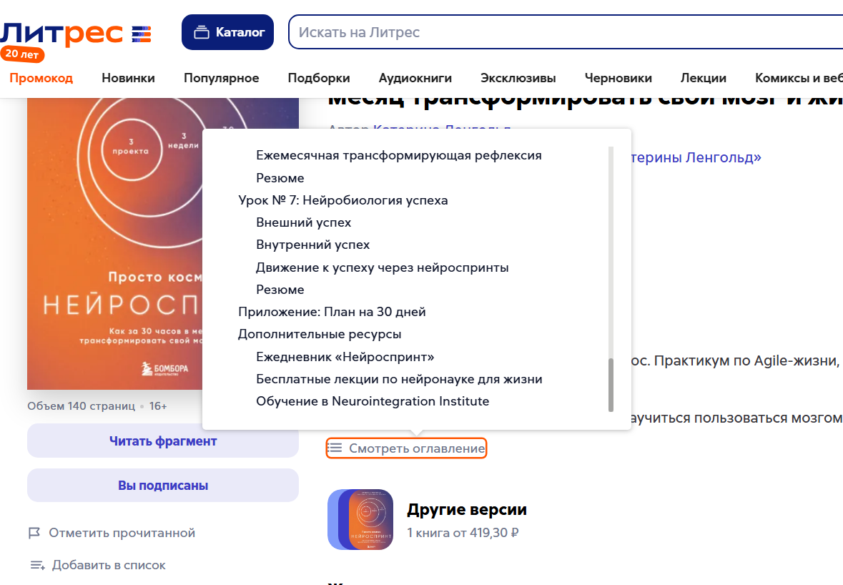The height and width of the screenshot is (585, 843).
Task: Open the Литрес home logo
Action: point(75,34)
